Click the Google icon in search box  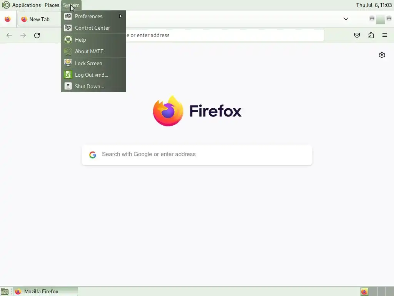tap(93, 155)
